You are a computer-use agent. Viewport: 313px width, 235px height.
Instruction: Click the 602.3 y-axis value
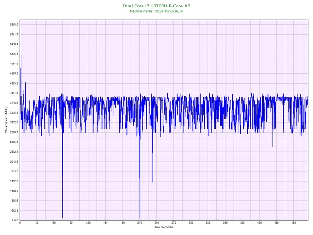pyautogui.click(x=14, y=211)
